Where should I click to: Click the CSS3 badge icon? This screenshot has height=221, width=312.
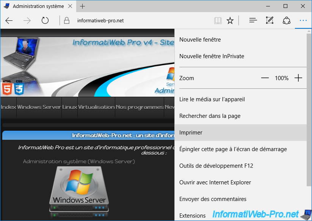[19, 88]
